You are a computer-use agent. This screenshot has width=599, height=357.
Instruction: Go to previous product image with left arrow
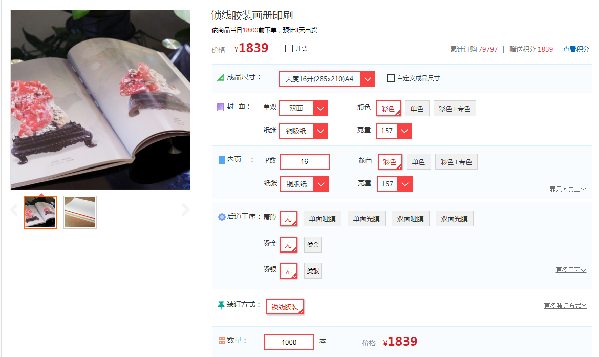tap(14, 210)
